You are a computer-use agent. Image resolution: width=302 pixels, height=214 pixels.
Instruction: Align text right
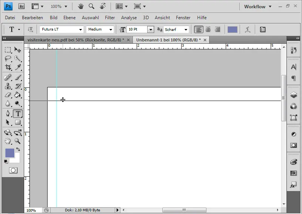point(217,29)
